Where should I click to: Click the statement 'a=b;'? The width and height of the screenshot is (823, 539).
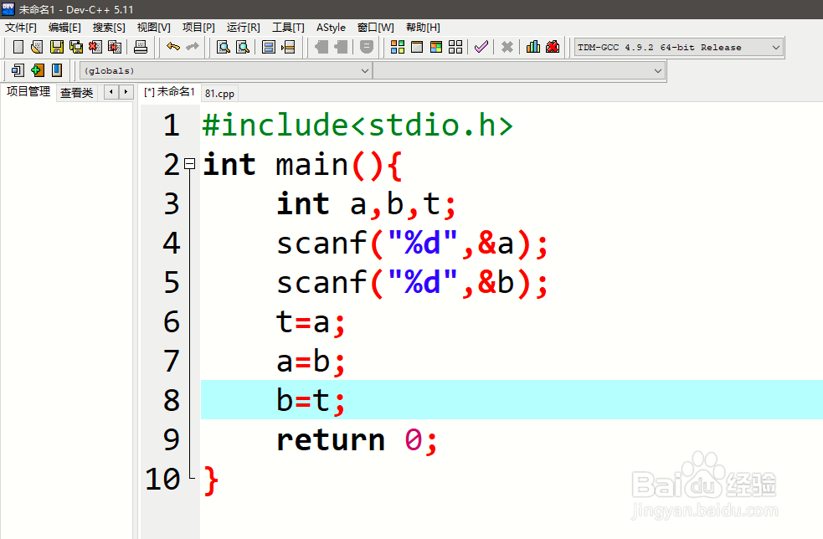(311, 362)
